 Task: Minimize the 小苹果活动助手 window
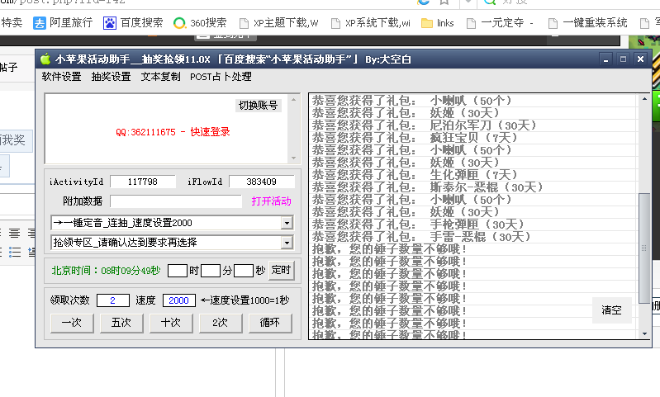point(606,59)
